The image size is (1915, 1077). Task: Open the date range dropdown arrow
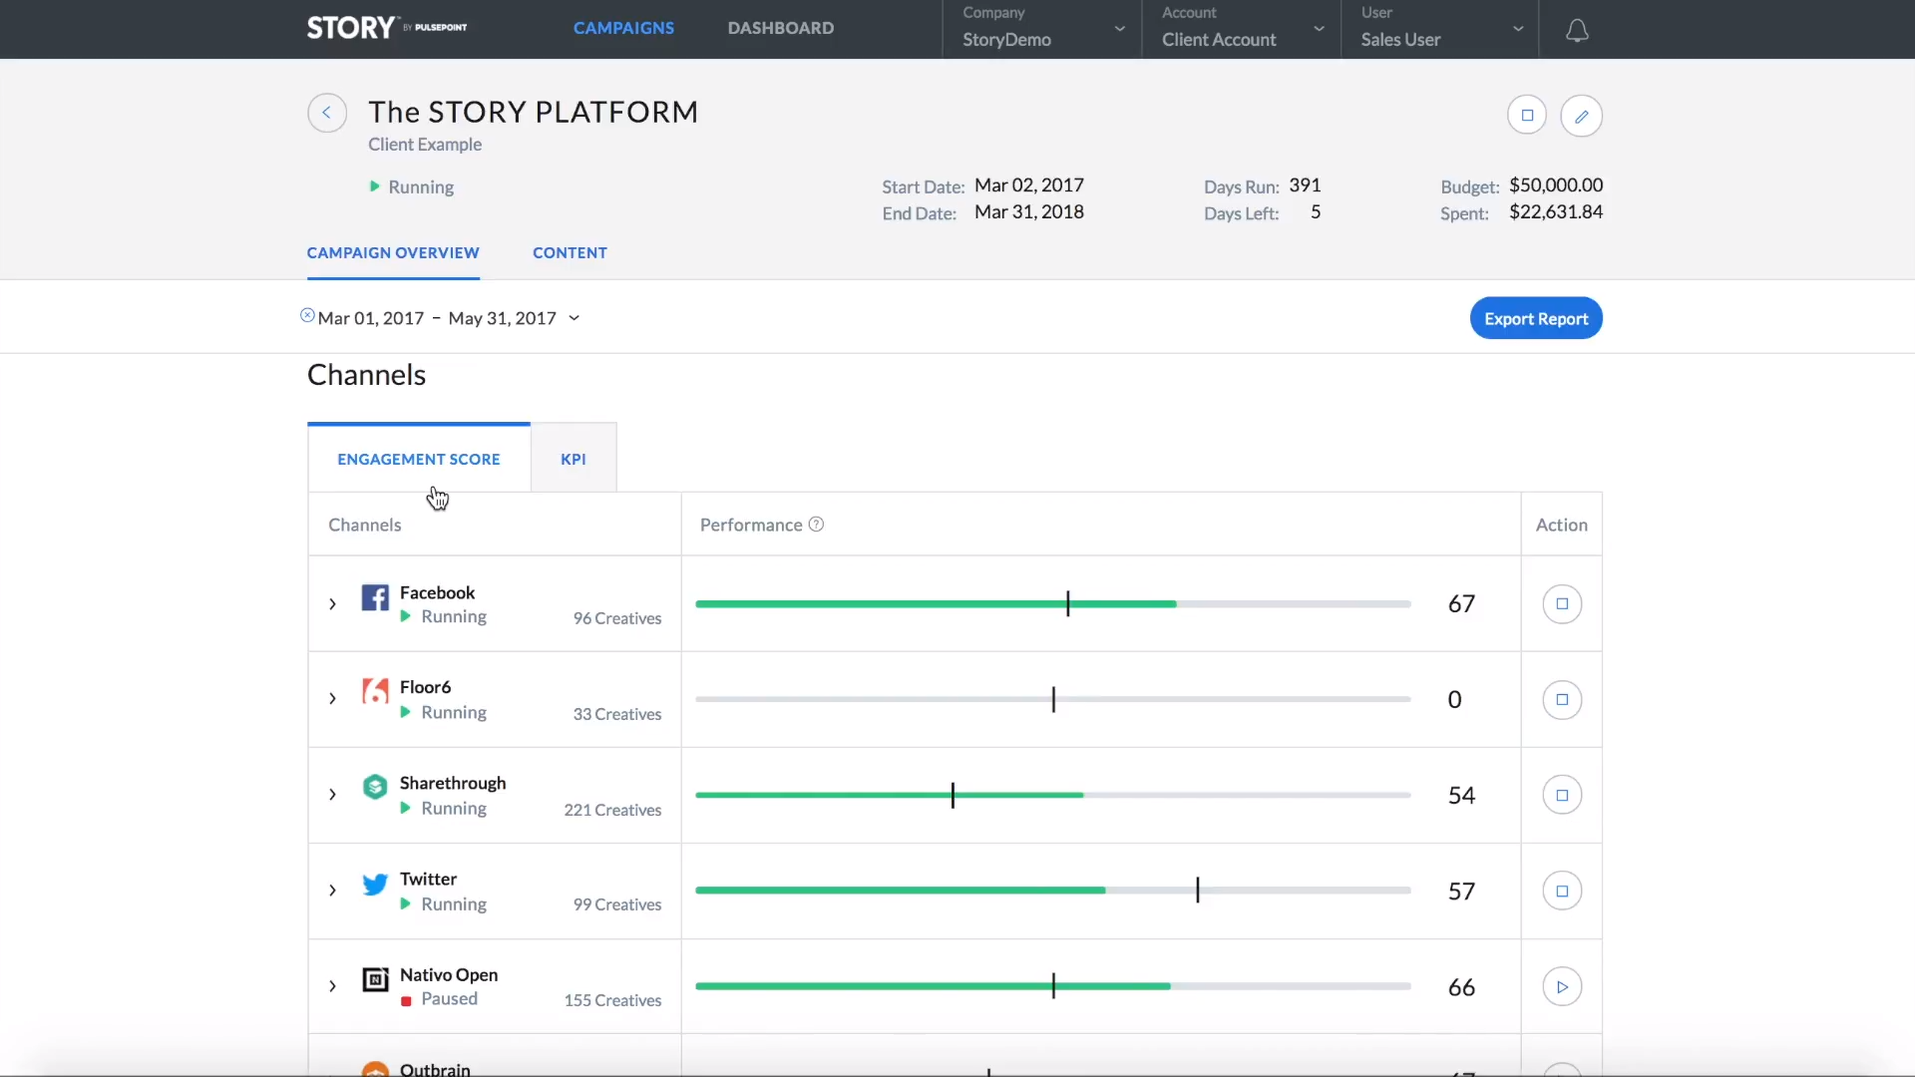574,318
